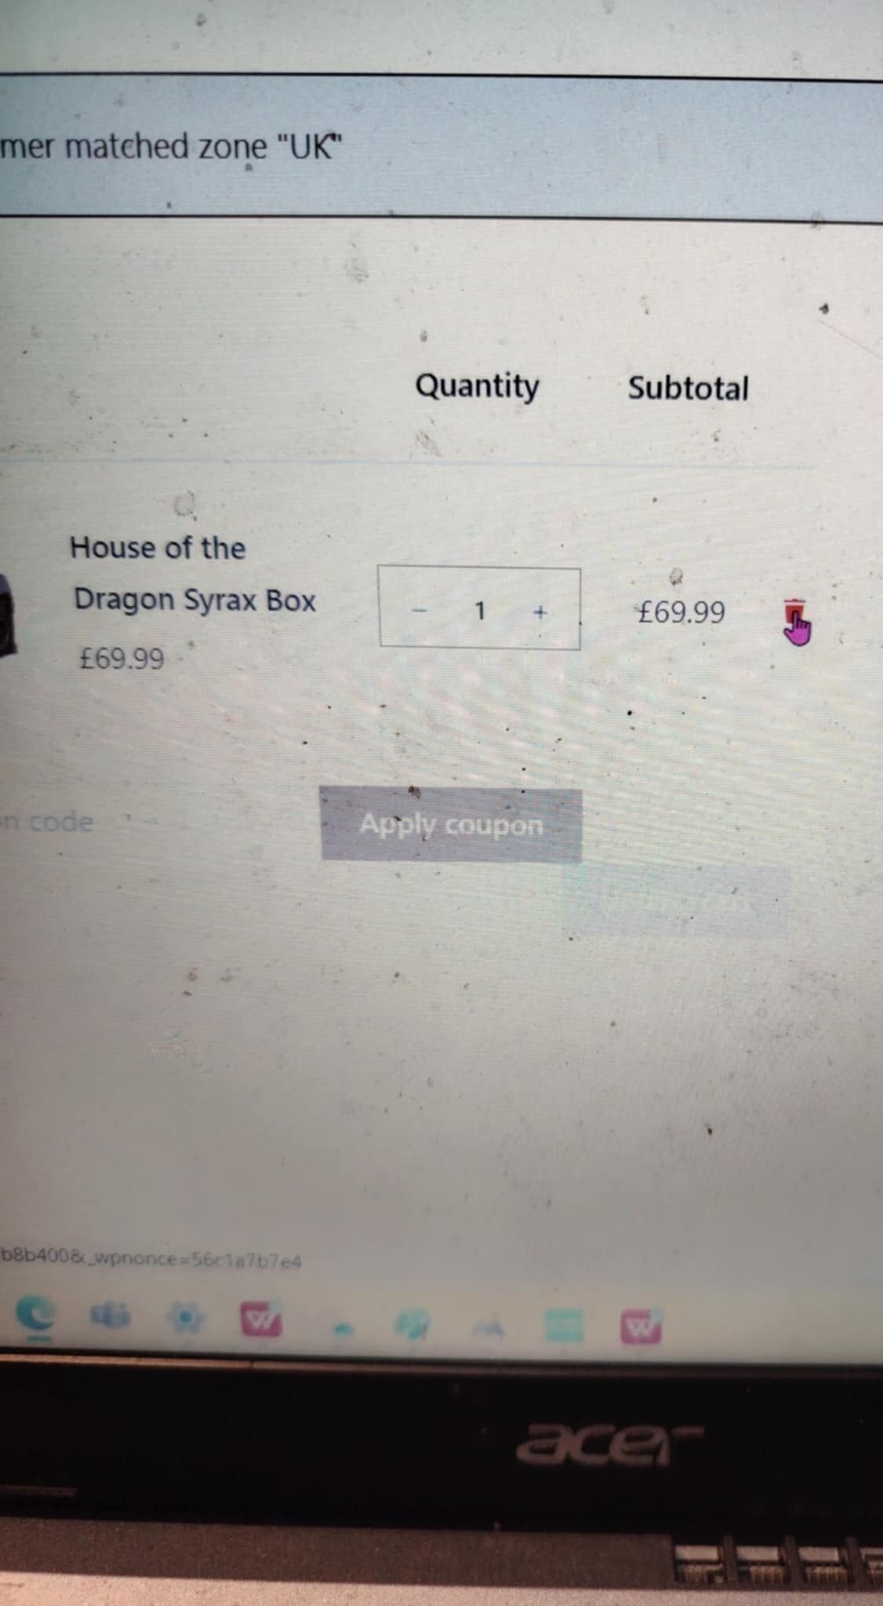Image resolution: width=883 pixels, height=1606 pixels.
Task: Click the quantity number field
Action: coord(481,610)
